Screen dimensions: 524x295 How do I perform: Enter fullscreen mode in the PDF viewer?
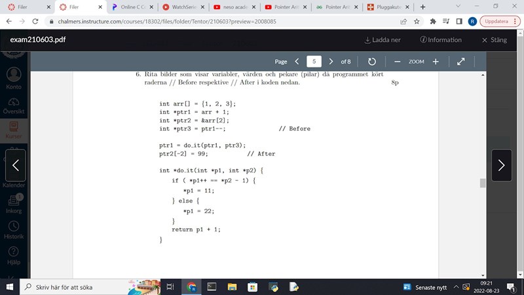(x=460, y=61)
